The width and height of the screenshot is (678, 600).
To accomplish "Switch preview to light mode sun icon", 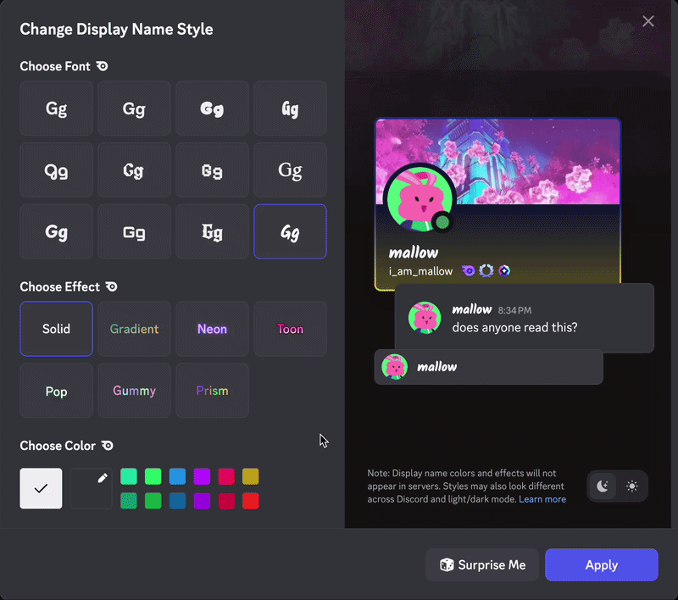I will pos(631,486).
